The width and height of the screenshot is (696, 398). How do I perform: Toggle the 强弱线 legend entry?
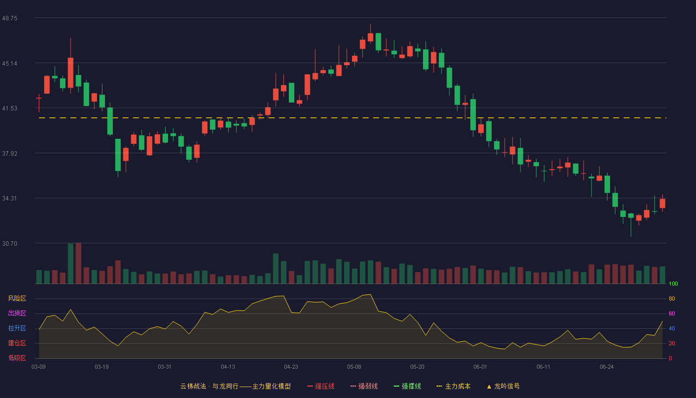coord(364,386)
